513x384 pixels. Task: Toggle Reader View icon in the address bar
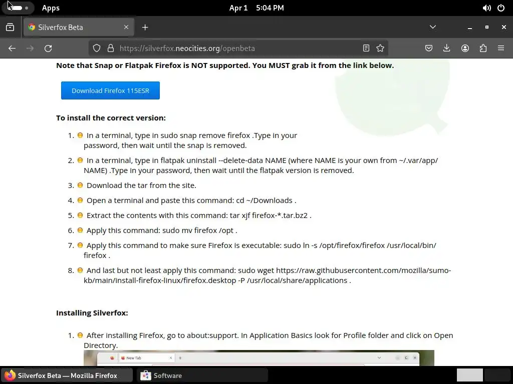(366, 48)
